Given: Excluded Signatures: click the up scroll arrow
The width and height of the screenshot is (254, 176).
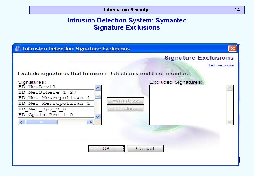Looking at the screenshot, I should coord(230,88).
